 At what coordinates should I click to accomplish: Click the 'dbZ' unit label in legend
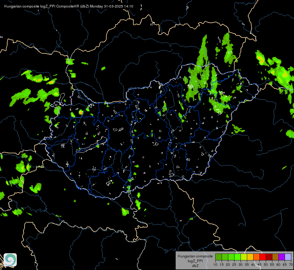click(x=195, y=266)
